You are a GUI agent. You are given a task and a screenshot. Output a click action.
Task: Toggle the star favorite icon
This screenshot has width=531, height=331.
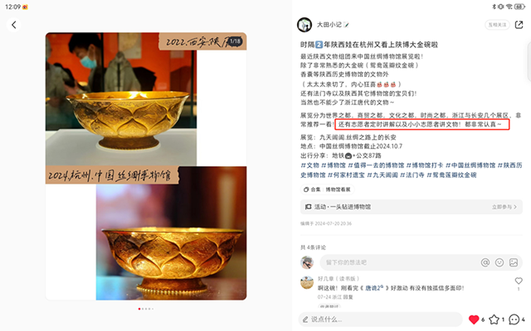click(494, 319)
